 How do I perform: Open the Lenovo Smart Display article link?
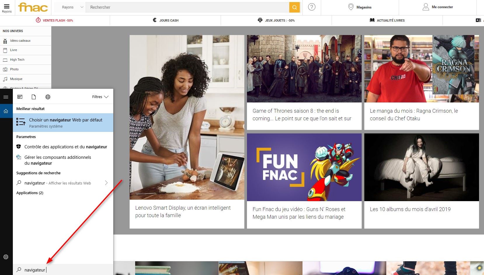(183, 212)
